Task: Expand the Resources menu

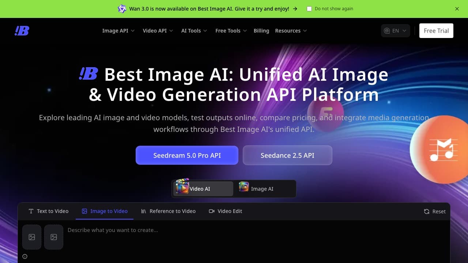Action: (291, 31)
